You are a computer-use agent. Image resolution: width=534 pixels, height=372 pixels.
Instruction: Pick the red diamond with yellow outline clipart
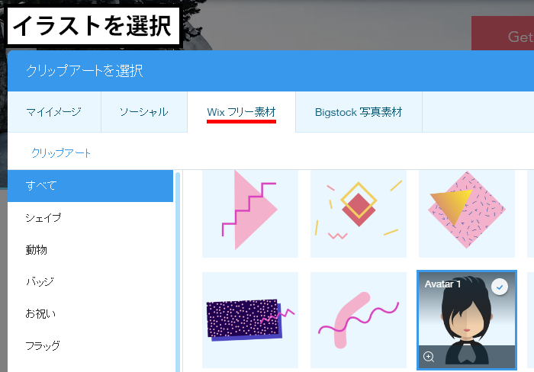359,213
